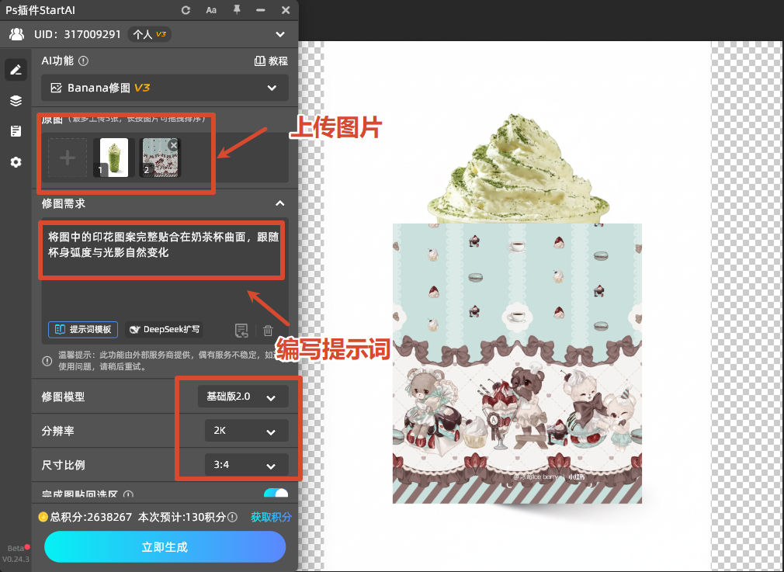The image size is (784, 572).
Task: Click the 获取积分 link
Action: click(x=271, y=517)
